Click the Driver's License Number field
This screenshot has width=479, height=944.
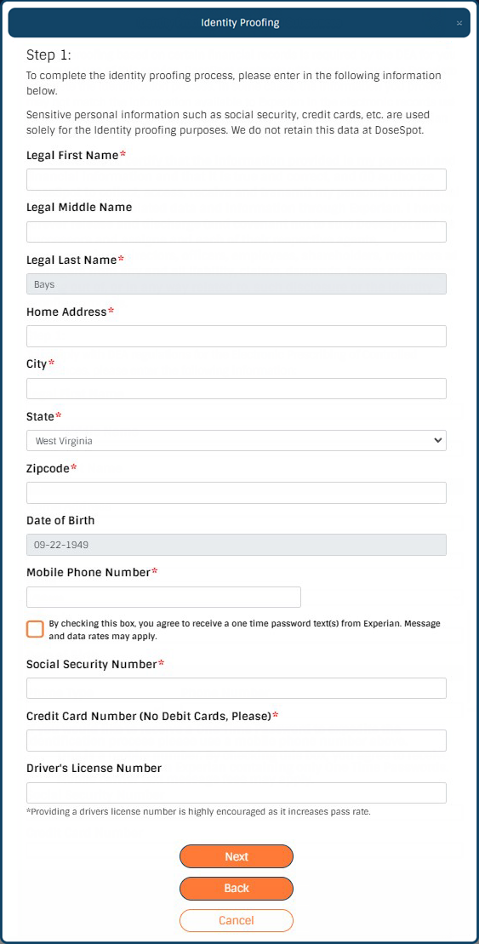click(x=237, y=792)
